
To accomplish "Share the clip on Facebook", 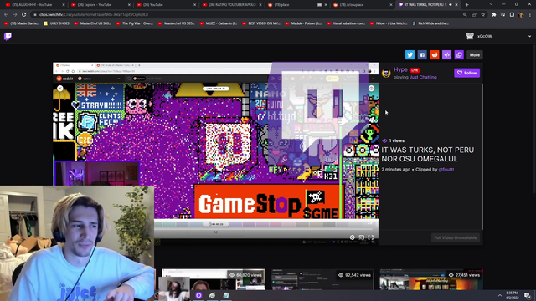I will (422, 54).
